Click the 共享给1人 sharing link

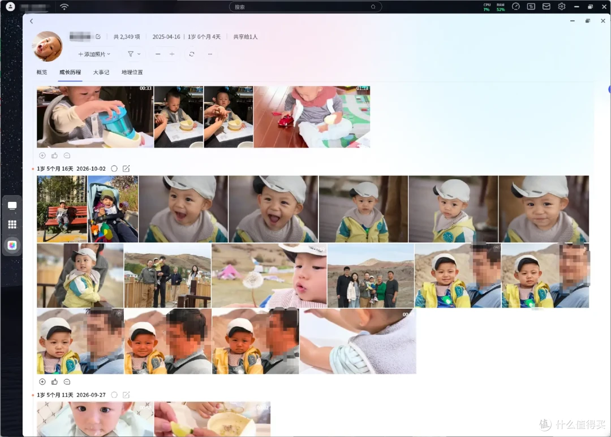[246, 37]
